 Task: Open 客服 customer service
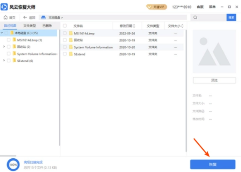click(x=200, y=7)
